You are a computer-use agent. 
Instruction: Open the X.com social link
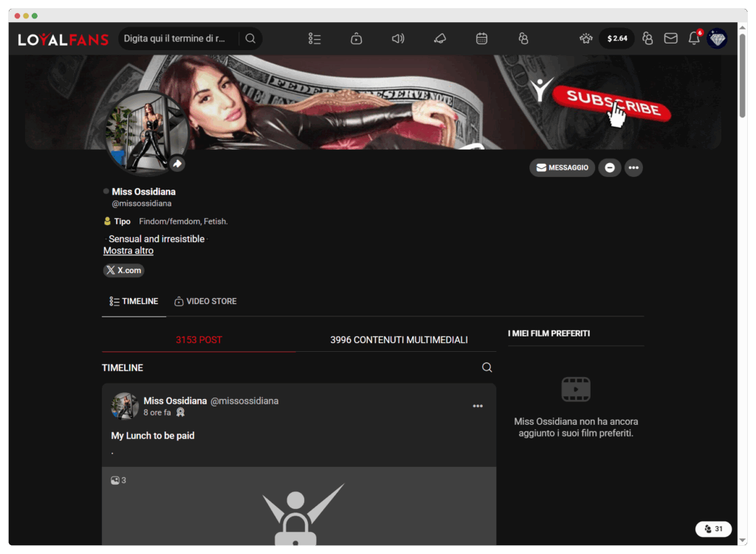[123, 270]
